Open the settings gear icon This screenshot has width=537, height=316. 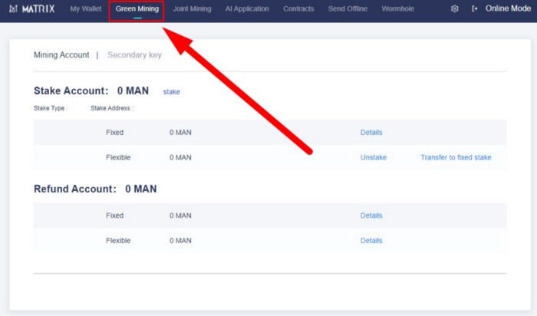pyautogui.click(x=454, y=9)
